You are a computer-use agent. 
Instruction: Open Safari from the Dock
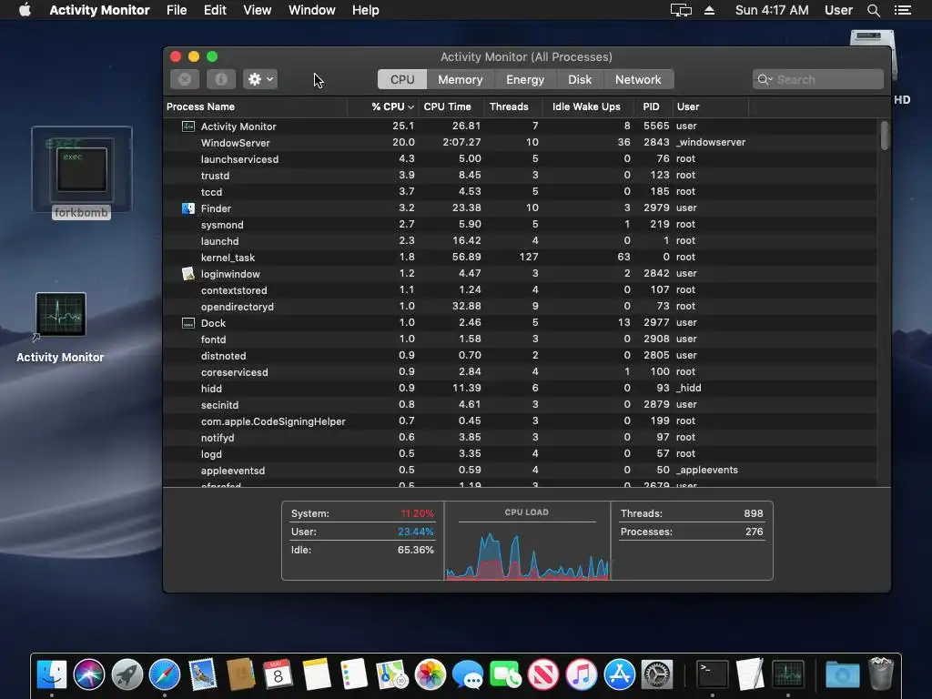pyautogui.click(x=165, y=674)
